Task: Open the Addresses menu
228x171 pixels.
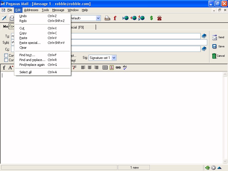Action: coord(31,10)
